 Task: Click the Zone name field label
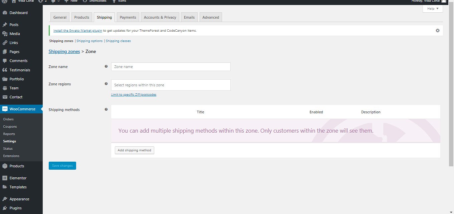[58, 67]
